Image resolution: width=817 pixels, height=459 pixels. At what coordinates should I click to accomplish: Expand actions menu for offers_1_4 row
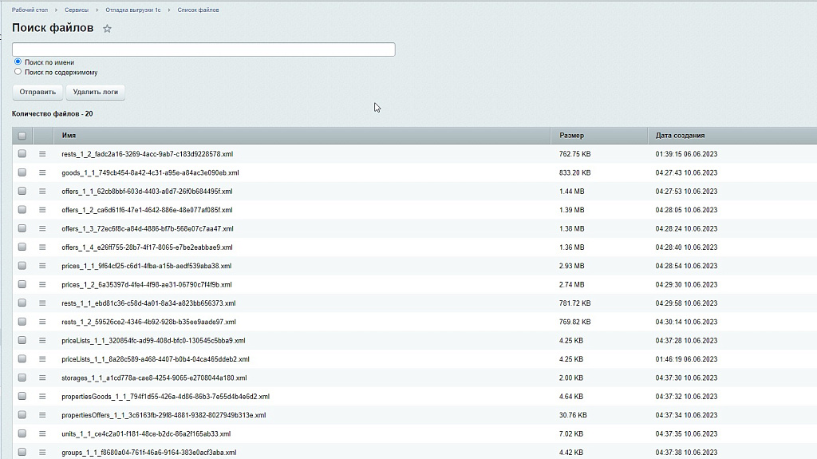point(43,247)
